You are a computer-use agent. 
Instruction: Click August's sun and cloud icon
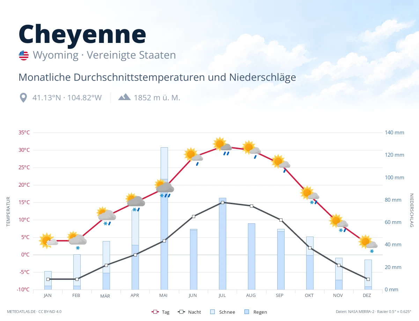pyautogui.click(x=251, y=149)
